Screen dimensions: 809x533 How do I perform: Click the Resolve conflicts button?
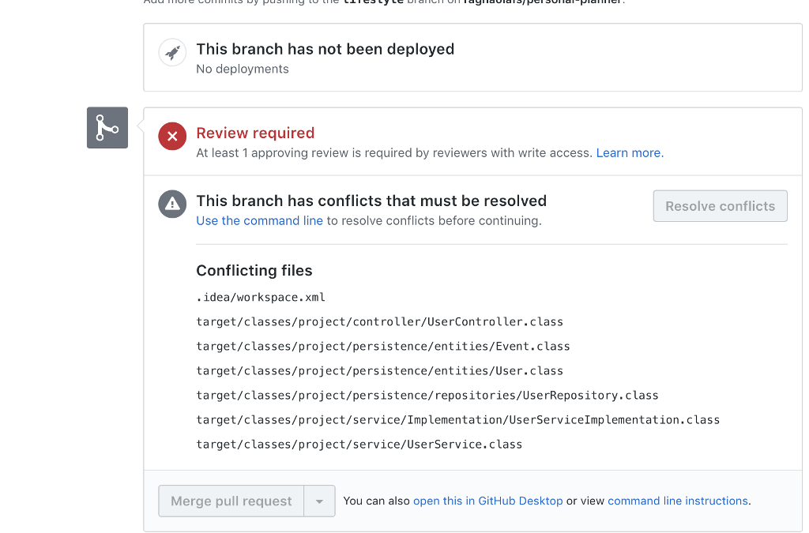pos(720,205)
